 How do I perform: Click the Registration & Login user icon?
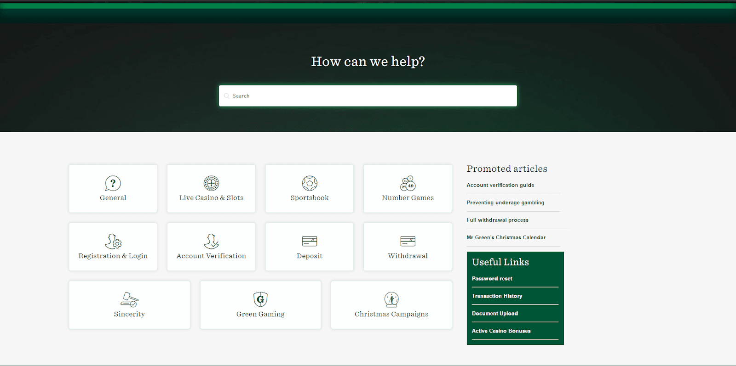tap(113, 241)
